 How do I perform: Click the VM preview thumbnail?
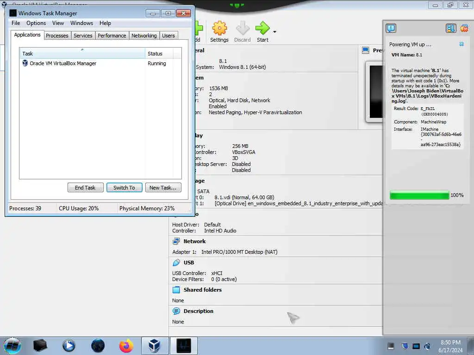375,92
